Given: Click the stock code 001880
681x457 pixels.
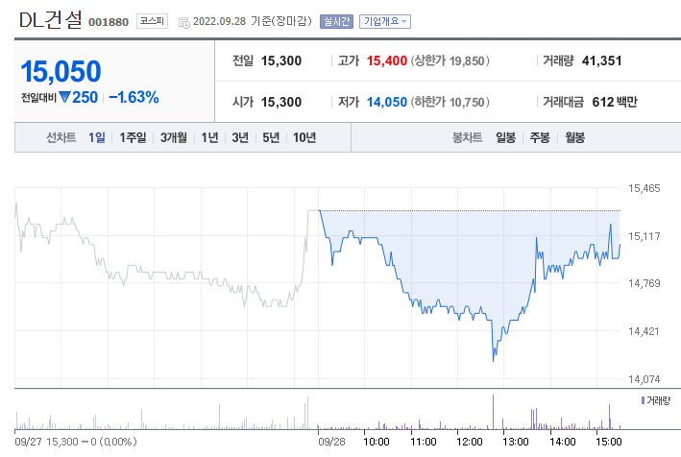Looking at the screenshot, I should coord(109,22).
